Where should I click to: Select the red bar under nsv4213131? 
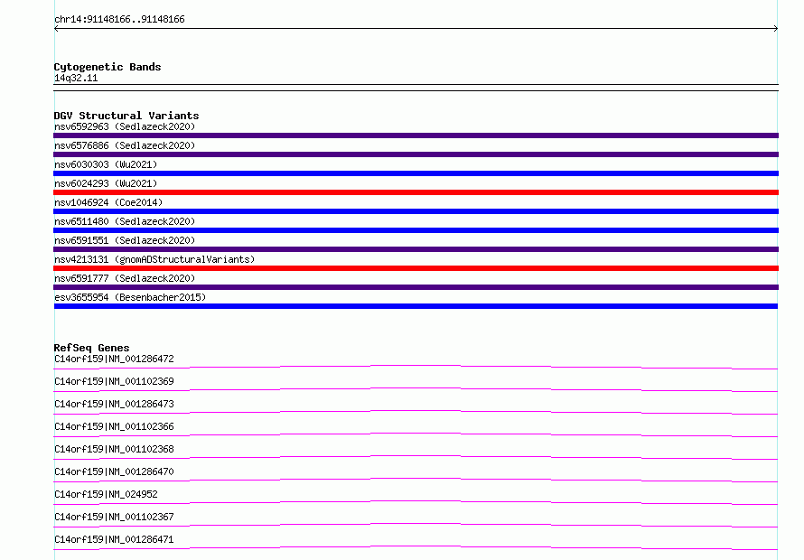point(416,268)
